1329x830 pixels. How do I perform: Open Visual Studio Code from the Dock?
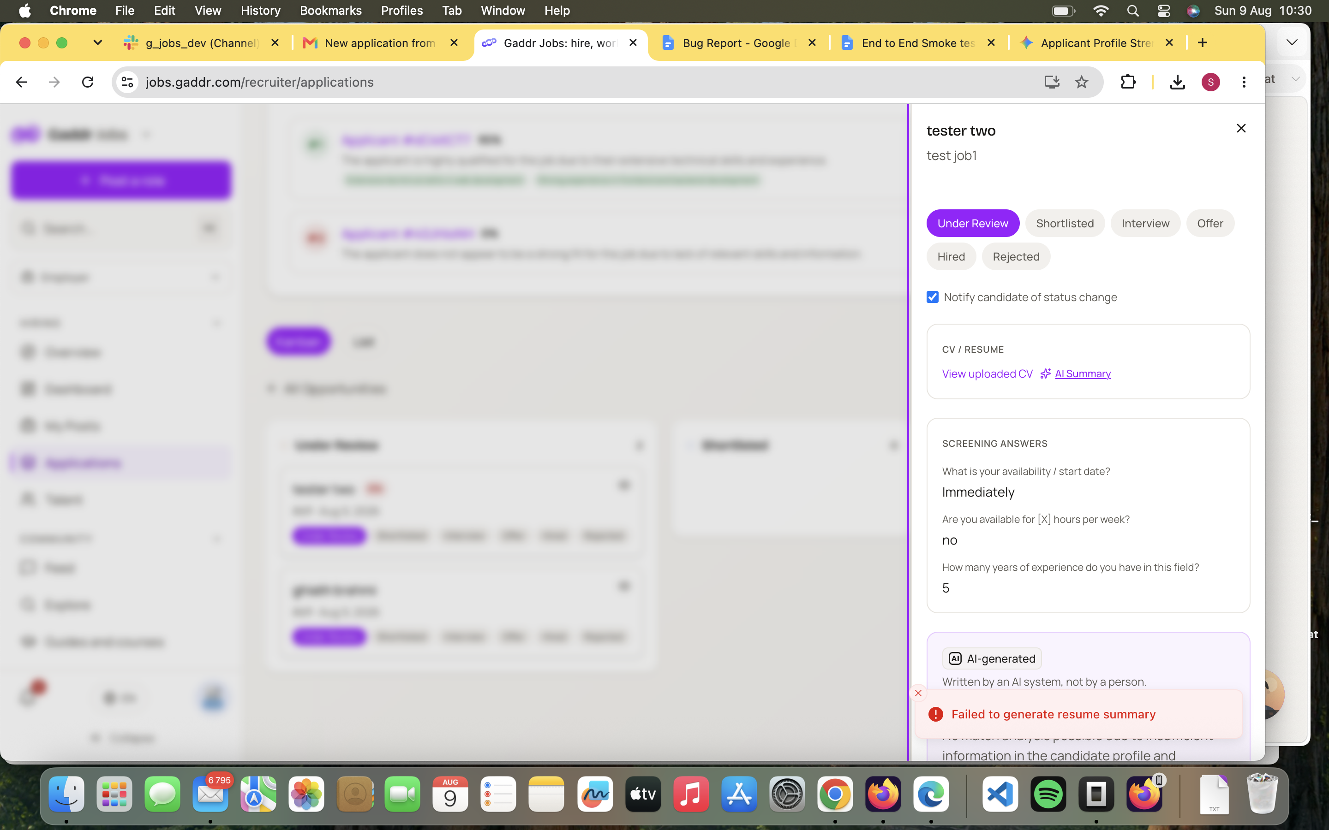coord(1000,794)
